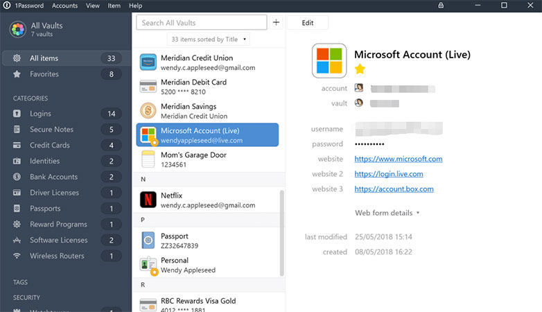Viewport: 542px width, 312px height.
Task: Select the Meridian Debit Card icon
Action: (x=148, y=87)
